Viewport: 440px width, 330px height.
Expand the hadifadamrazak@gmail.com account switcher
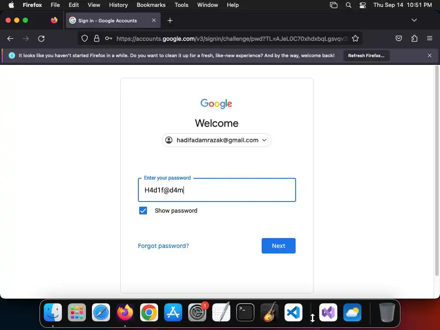click(217, 140)
